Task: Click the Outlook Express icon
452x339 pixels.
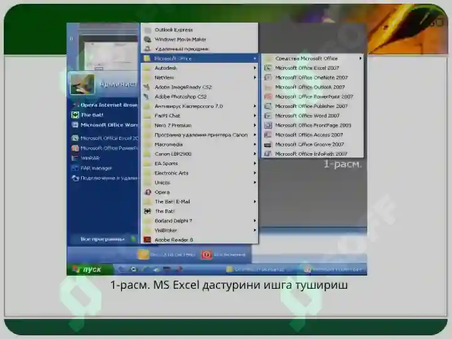Action: pos(148,30)
